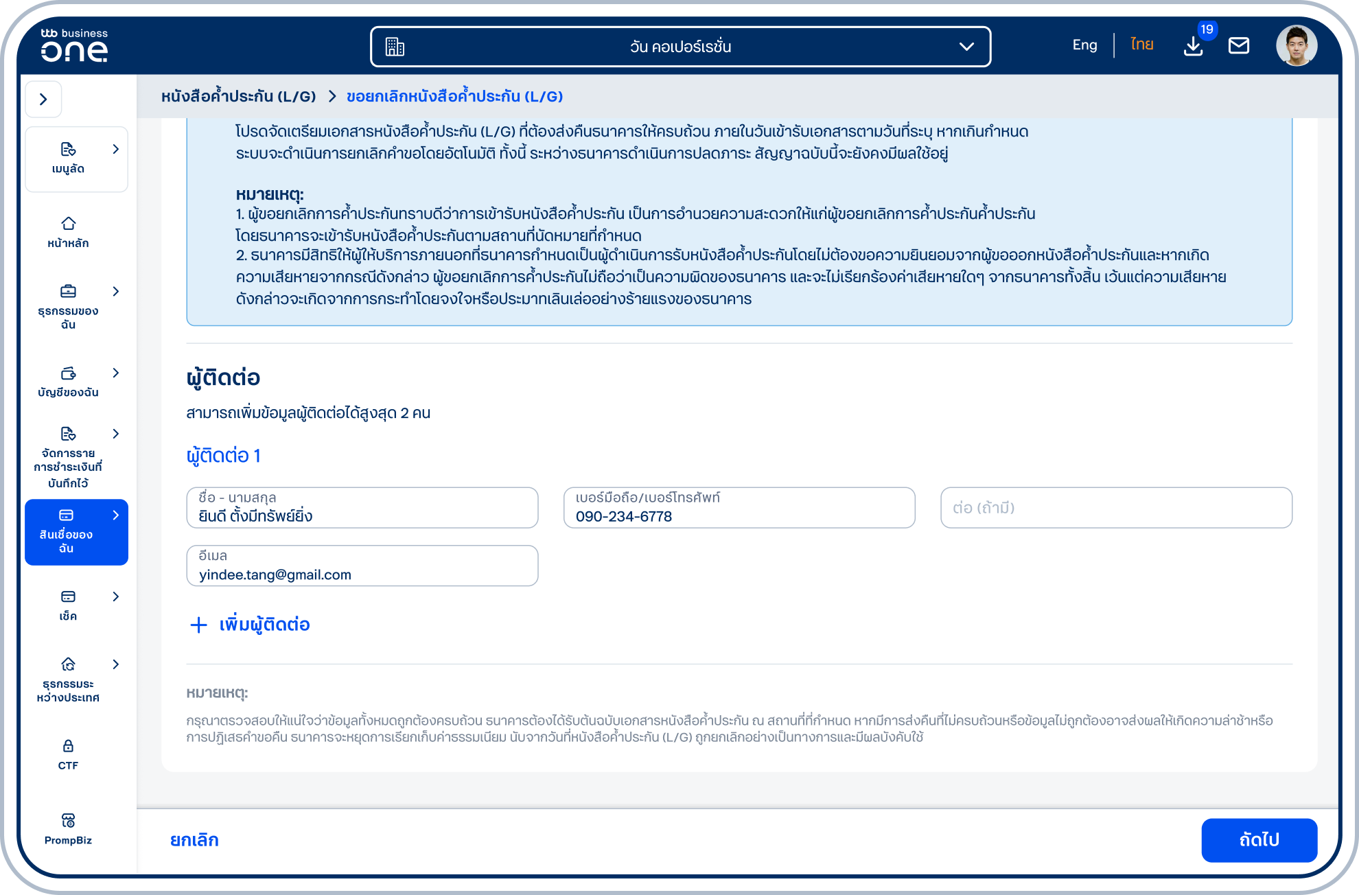Open the CTF lock icon
Viewport: 1359px width, 895px height.
68,746
